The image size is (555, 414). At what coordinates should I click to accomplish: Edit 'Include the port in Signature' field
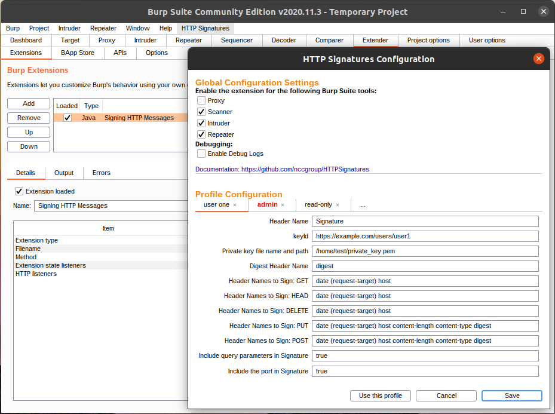tap(425, 371)
